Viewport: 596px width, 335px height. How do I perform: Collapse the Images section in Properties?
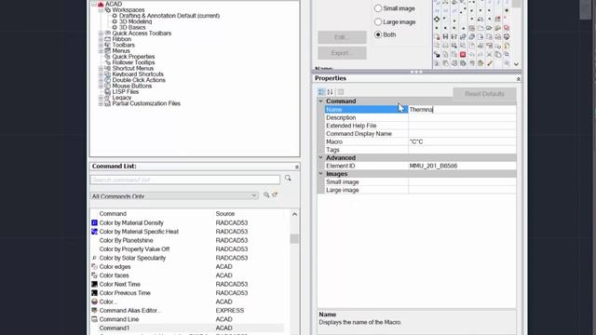(320, 174)
